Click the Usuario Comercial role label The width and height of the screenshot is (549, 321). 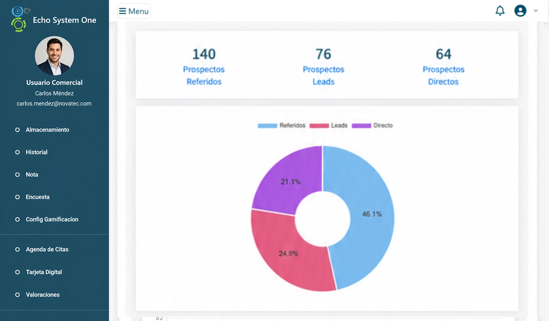(x=55, y=83)
